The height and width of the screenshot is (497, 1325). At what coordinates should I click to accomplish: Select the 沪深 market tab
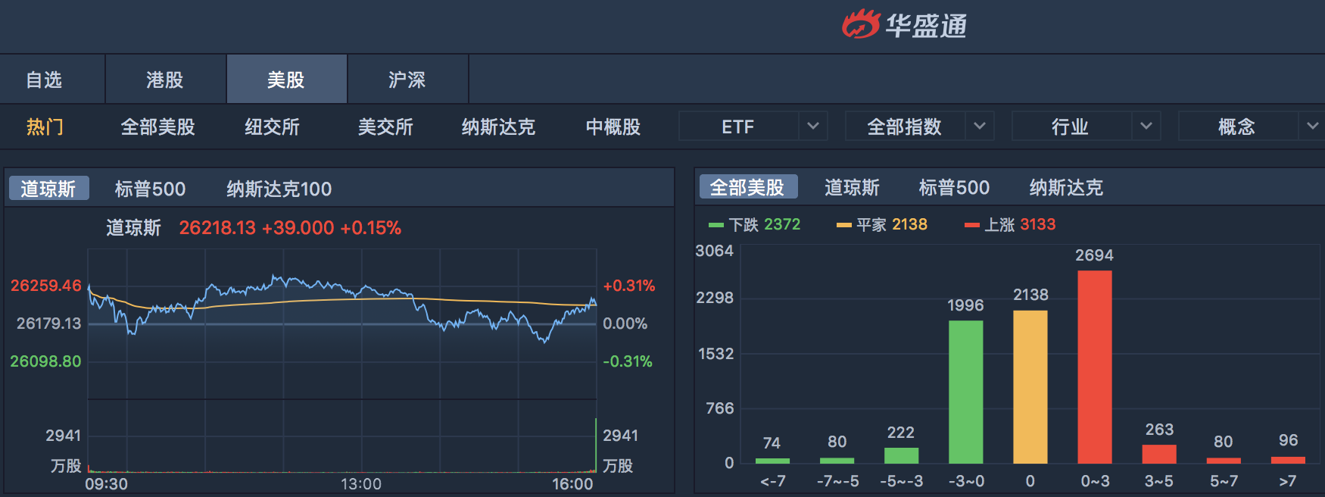(407, 80)
